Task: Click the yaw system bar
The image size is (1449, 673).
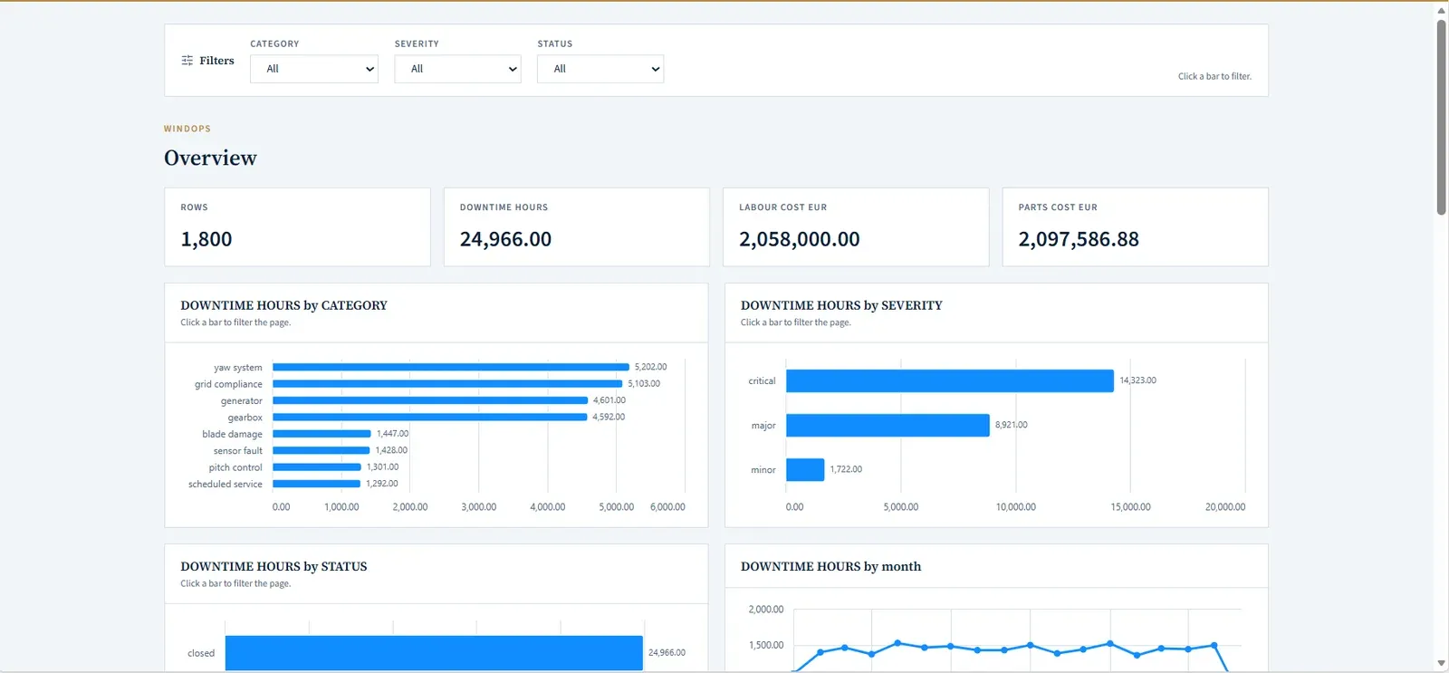Action: (x=451, y=367)
